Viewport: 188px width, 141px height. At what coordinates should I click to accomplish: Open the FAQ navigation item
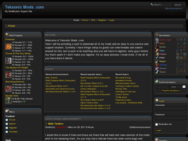93,20
